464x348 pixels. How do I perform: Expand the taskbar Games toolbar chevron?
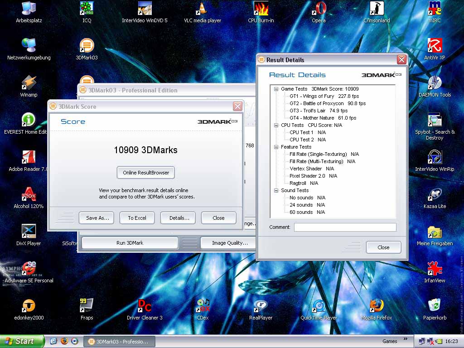[x=406, y=339]
